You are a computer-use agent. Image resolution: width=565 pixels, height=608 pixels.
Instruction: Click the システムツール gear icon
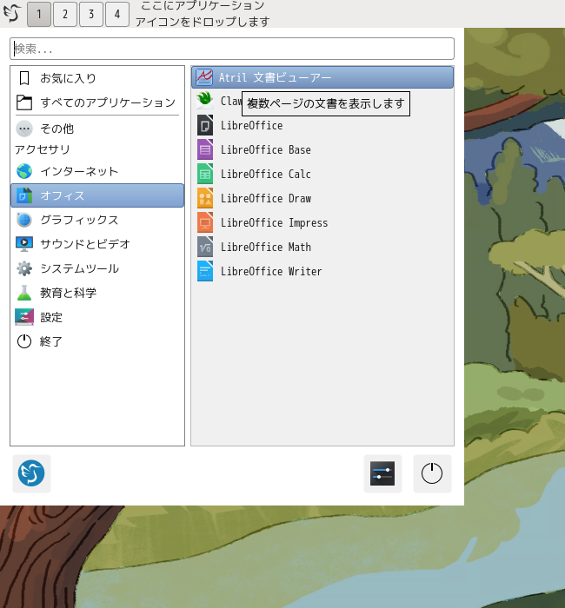pos(24,268)
